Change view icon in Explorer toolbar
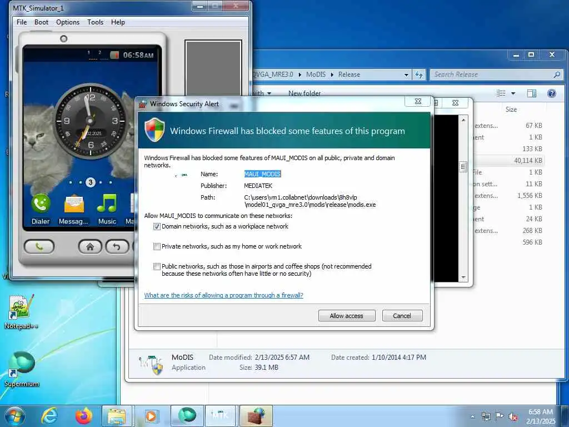This screenshot has width=569, height=427. 501,93
